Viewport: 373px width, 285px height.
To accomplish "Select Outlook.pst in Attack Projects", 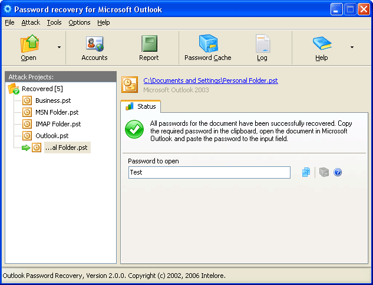I will click(x=52, y=136).
